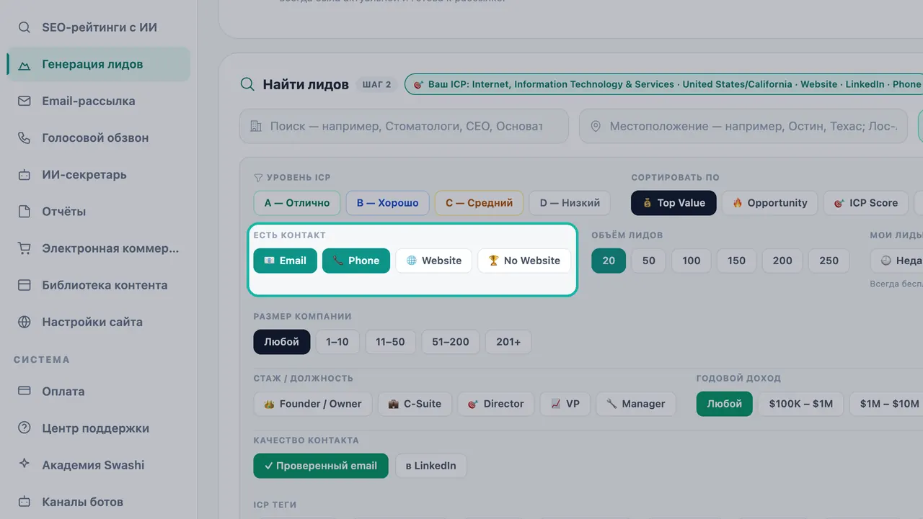
Task: Enable the Website contact filter
Action: (434, 261)
